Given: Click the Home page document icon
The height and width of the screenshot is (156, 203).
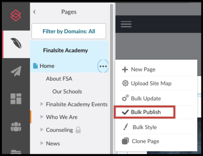Looking at the screenshot, I should click(35, 66).
